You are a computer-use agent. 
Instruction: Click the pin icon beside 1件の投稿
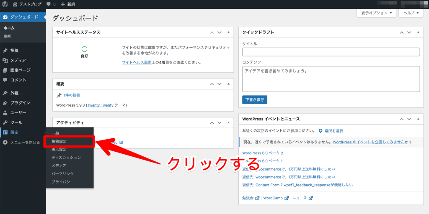59,95
